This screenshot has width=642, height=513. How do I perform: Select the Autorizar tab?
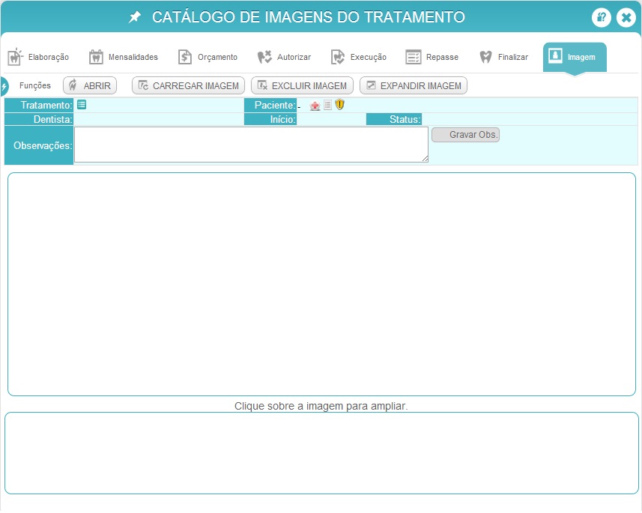[x=284, y=57]
